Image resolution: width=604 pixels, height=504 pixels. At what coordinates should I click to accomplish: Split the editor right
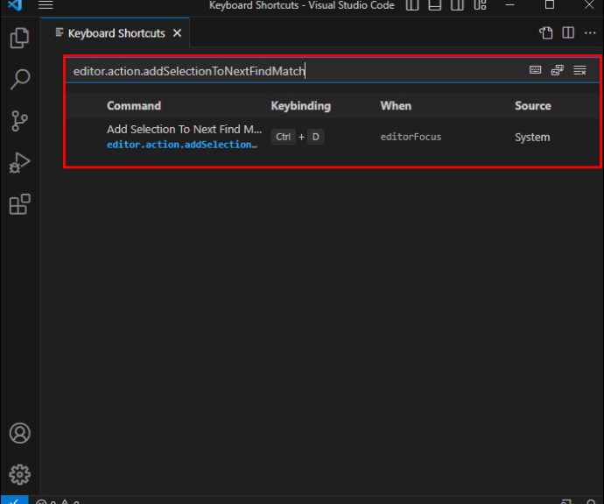tap(568, 32)
